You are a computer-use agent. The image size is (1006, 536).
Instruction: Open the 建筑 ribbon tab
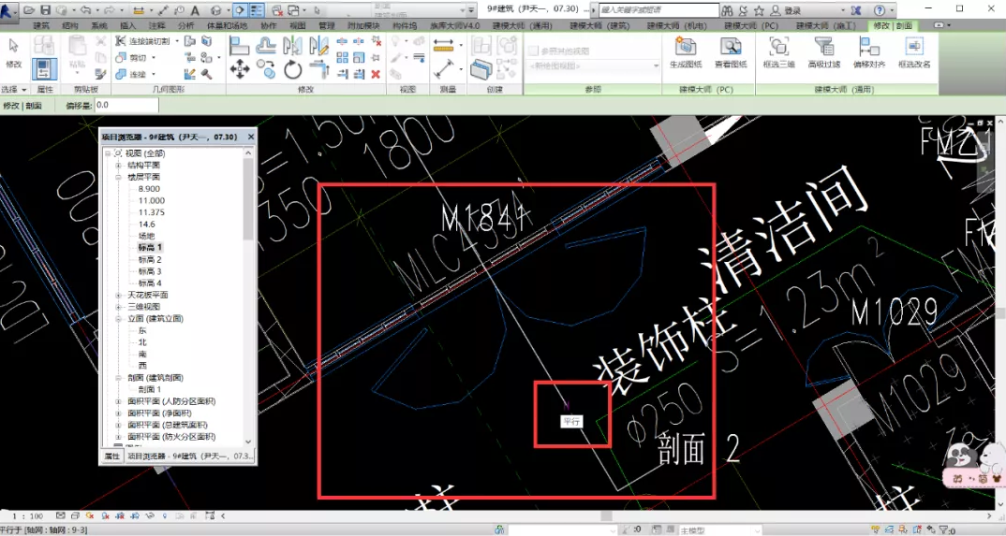click(41, 25)
